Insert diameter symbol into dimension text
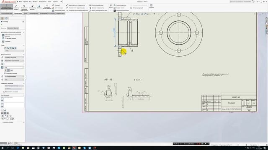The image size is (268, 150). click(x=2, y=116)
